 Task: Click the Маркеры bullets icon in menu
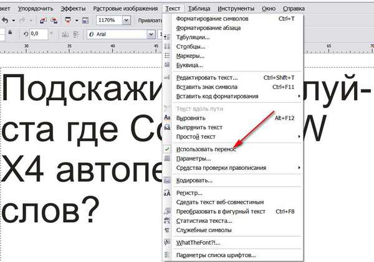(x=167, y=56)
